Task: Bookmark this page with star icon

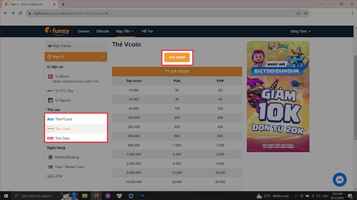Action: tap(306, 13)
